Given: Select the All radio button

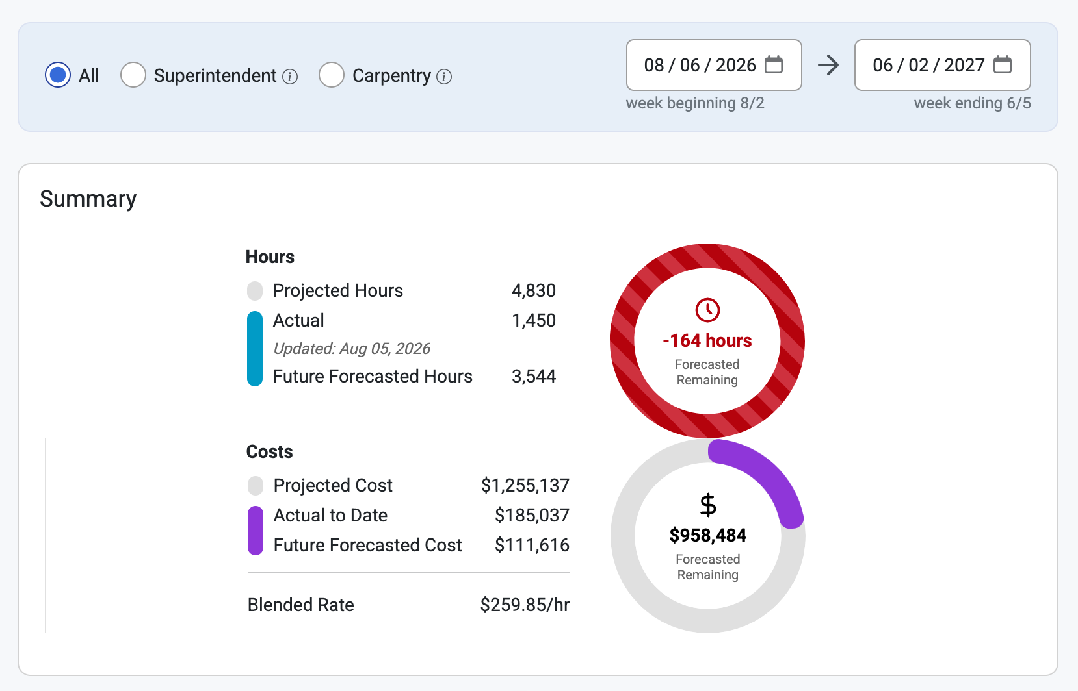Looking at the screenshot, I should click(58, 75).
